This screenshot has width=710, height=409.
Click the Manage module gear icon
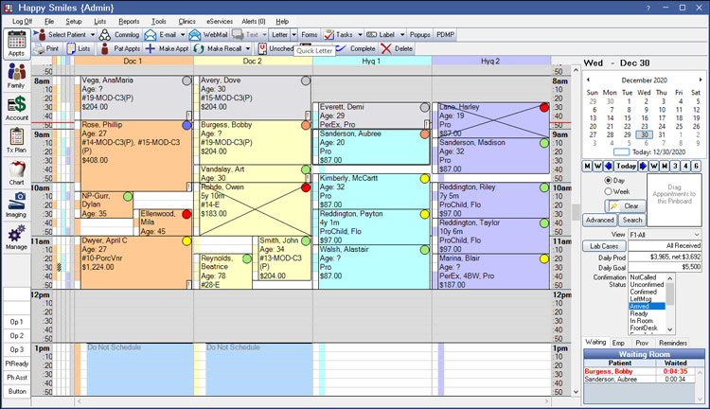(x=16, y=237)
